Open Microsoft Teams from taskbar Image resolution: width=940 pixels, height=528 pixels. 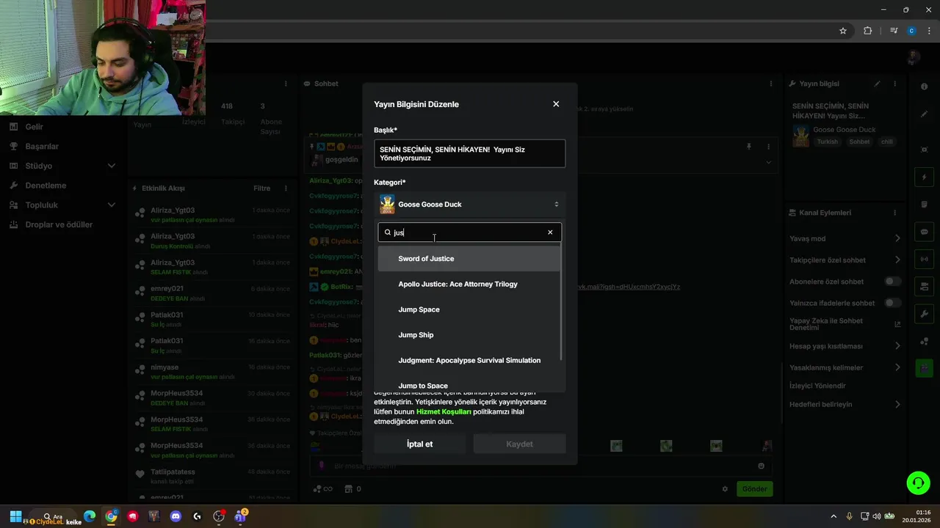[240, 516]
